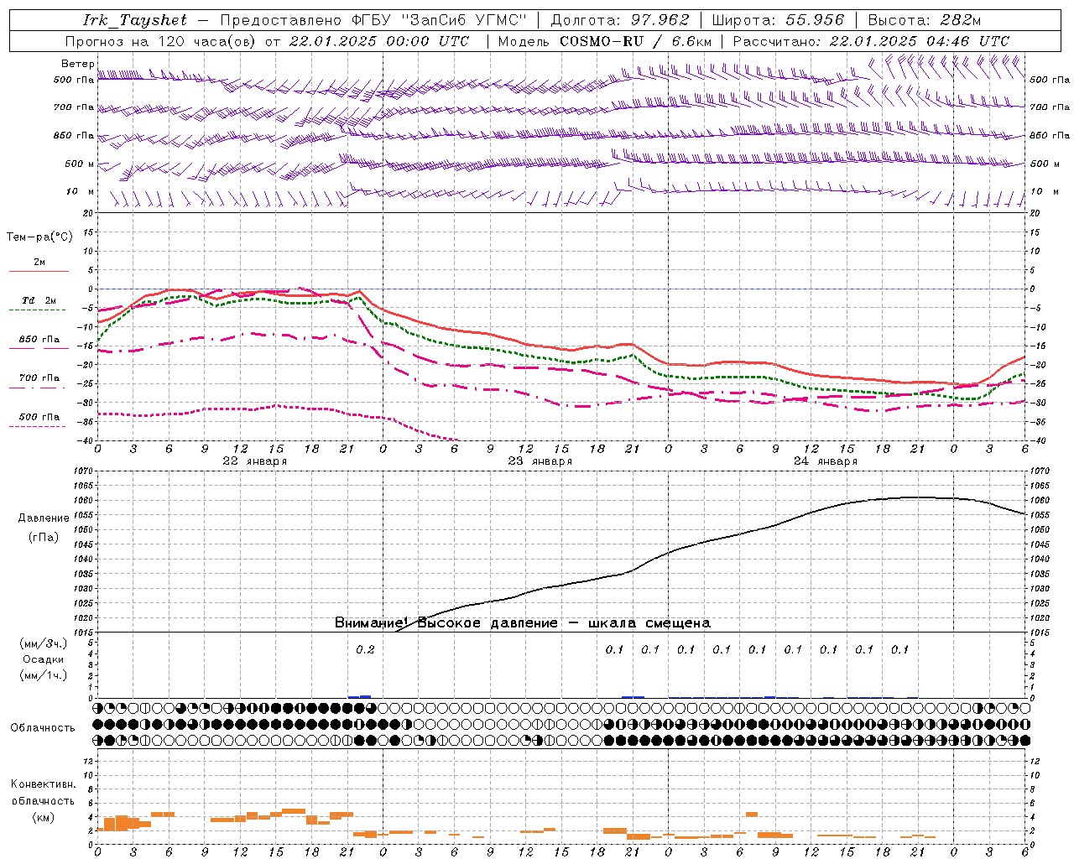This screenshot has height=859, width=1074.
Task: Click the red solid 2м legend line
Action: pos(39,271)
